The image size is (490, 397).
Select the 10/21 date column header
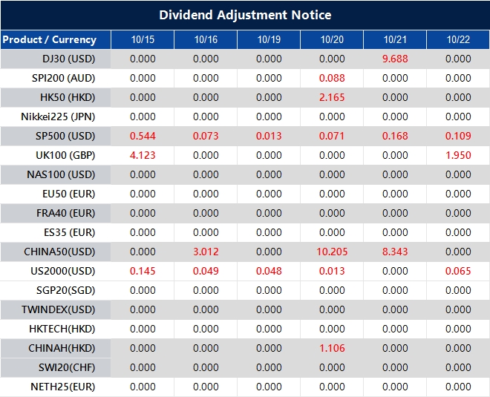click(x=395, y=39)
